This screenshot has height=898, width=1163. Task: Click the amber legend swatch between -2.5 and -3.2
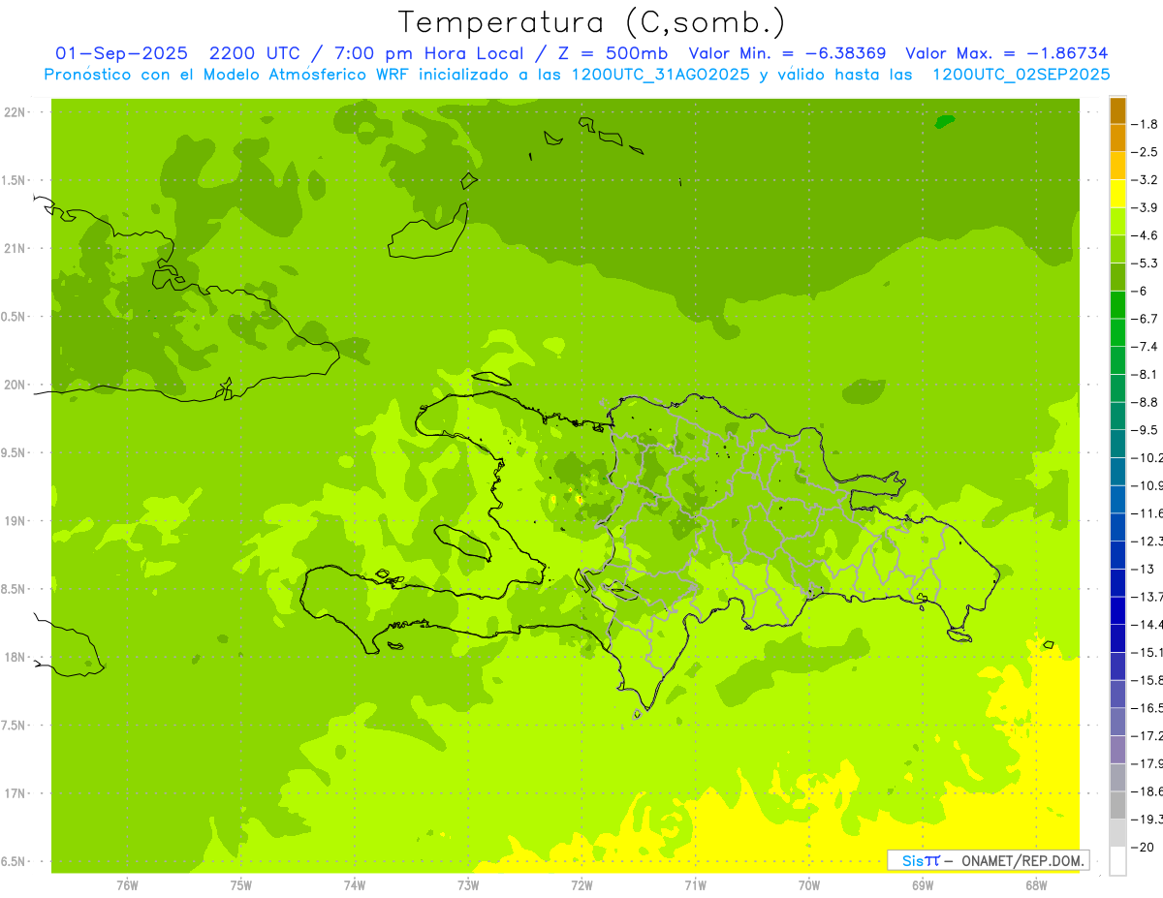[1117, 166]
